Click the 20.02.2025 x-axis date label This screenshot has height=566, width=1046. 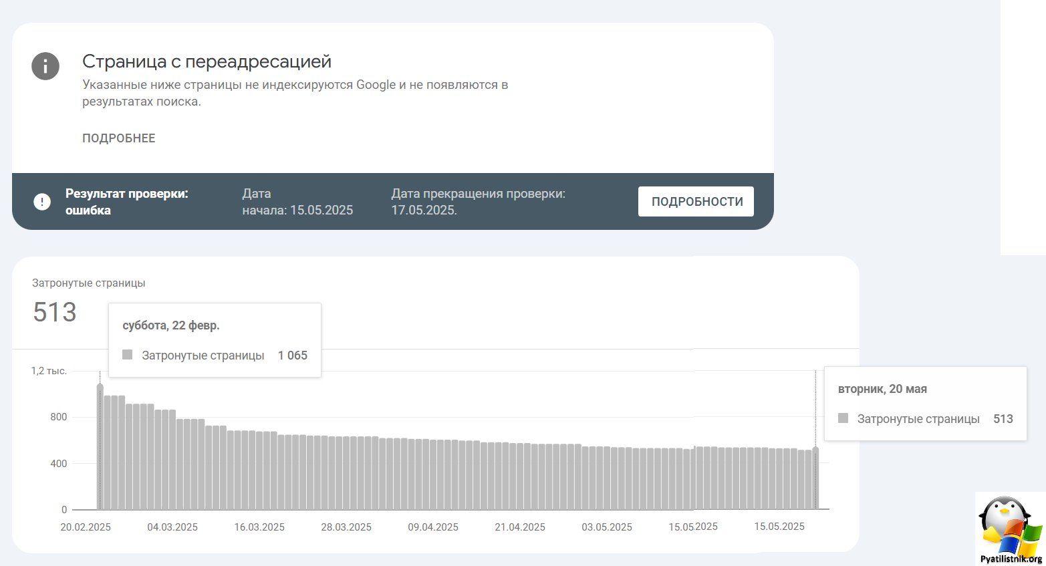tap(86, 527)
